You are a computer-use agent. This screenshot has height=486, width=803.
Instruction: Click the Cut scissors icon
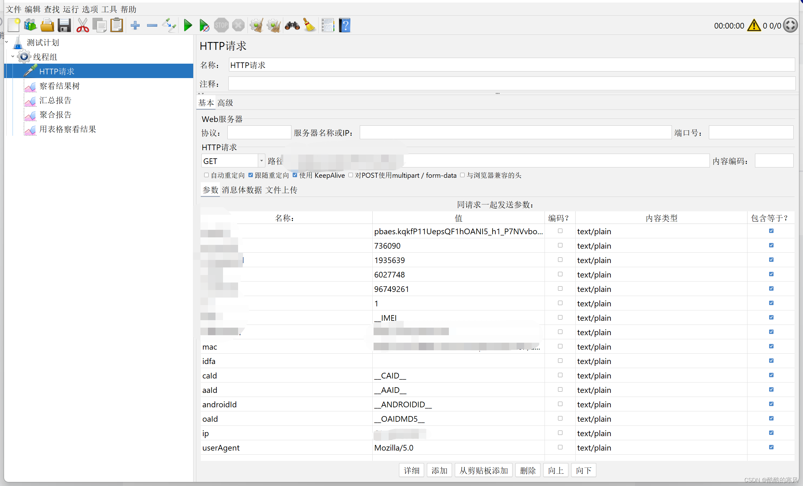[82, 25]
